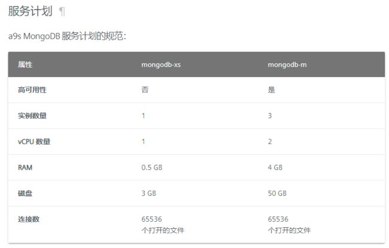Screen dimensions: 389x248
Task: Select the 实例数量 row label
Action: 32,116
